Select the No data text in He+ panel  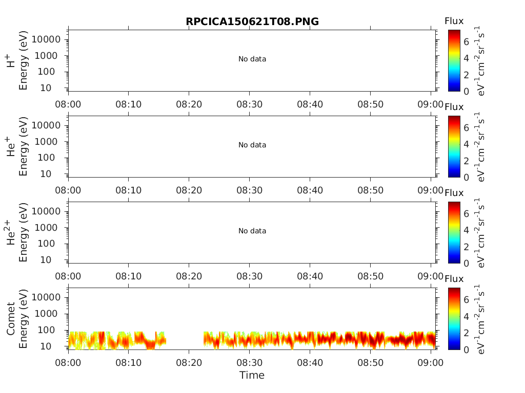[x=252, y=145]
